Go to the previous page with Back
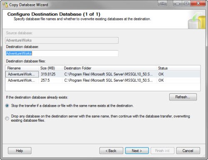 pos(111,151)
